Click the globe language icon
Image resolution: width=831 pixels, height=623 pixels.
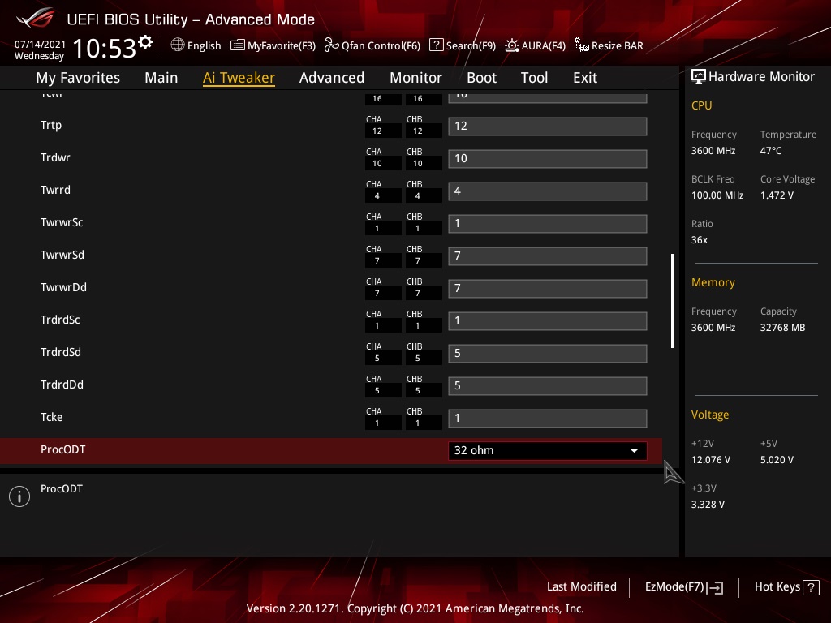click(x=178, y=45)
